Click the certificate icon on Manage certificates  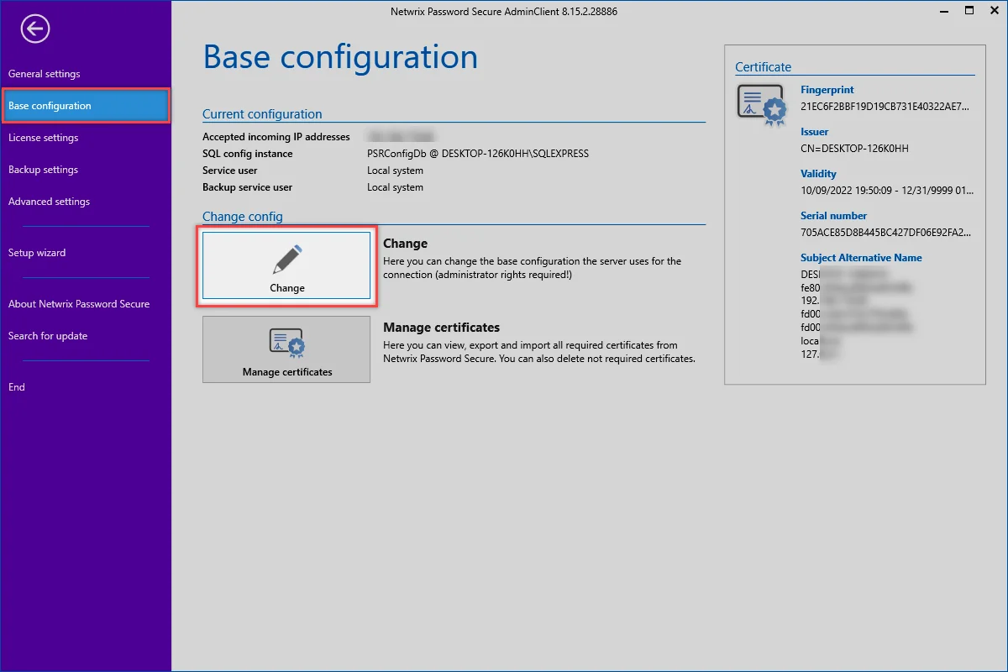[x=286, y=343]
